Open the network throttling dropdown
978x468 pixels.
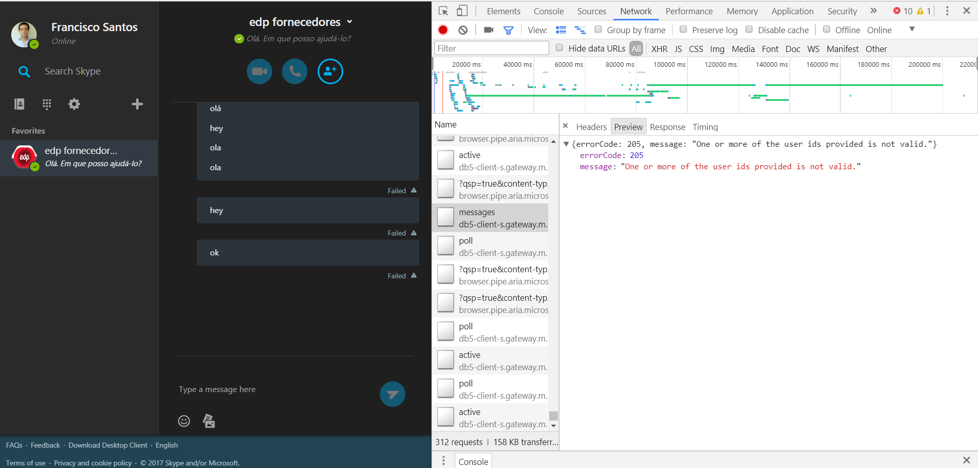tap(912, 30)
